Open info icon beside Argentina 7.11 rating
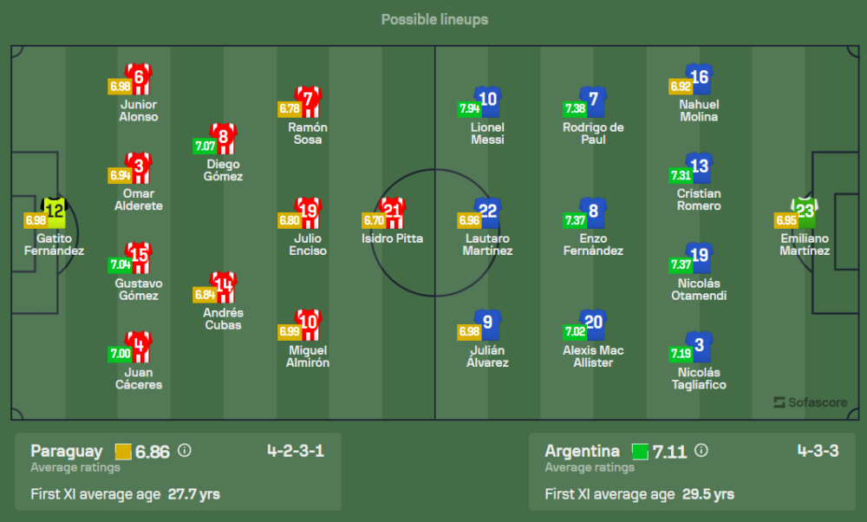The width and height of the screenshot is (867, 522). click(x=701, y=451)
